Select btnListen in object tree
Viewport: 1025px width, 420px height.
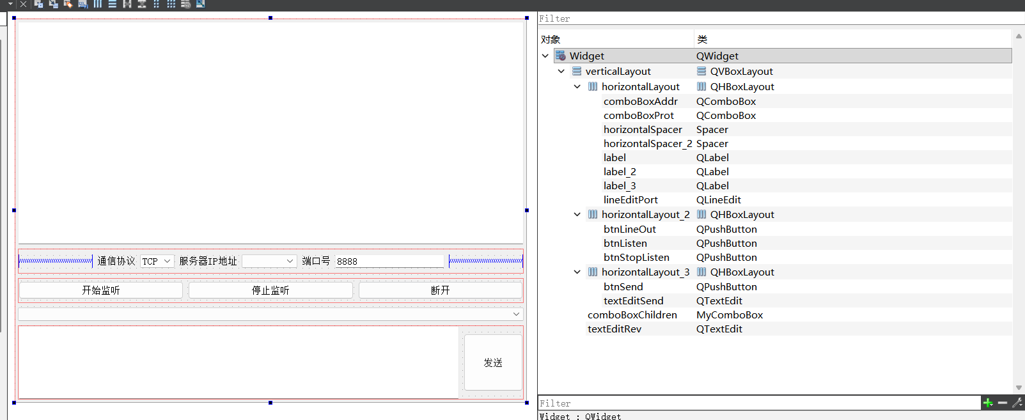tap(625, 243)
